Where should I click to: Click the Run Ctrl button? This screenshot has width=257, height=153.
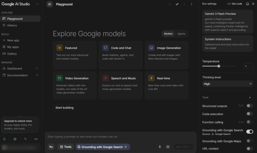183,147
